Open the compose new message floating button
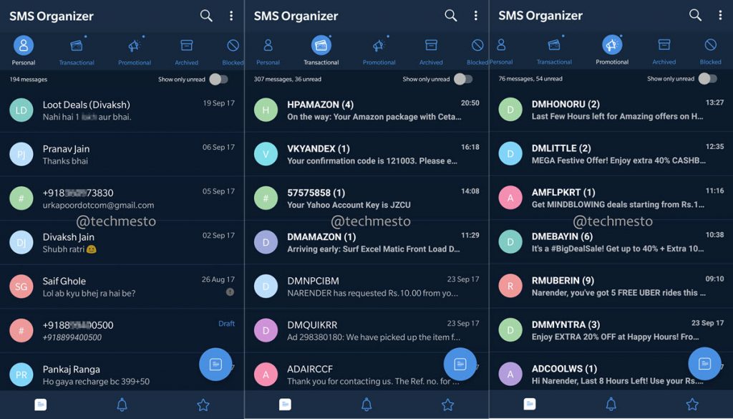733x419 pixels. (x=215, y=365)
